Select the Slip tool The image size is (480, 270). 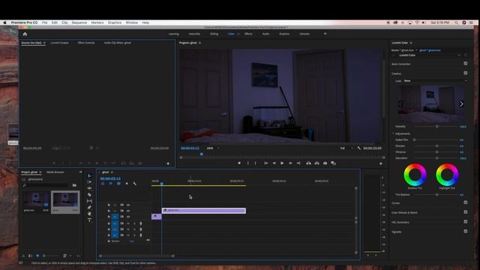tap(89, 201)
